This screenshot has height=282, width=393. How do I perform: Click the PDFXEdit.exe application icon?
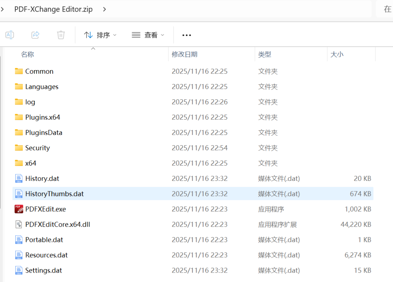pos(19,209)
